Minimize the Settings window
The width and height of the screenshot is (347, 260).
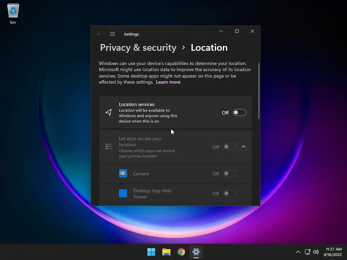coord(221,31)
